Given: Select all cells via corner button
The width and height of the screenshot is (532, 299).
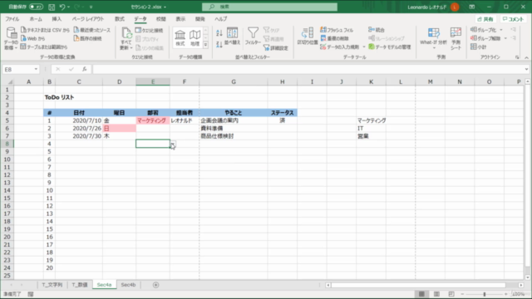Looking at the screenshot, I should point(10,81).
